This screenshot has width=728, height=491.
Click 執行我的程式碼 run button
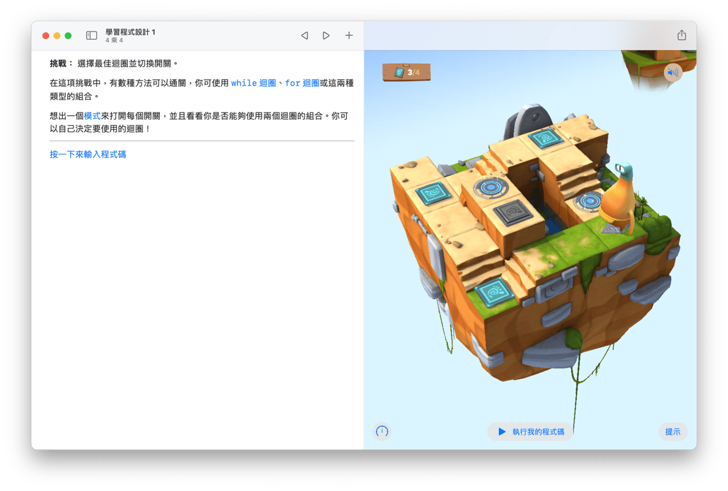(531, 432)
